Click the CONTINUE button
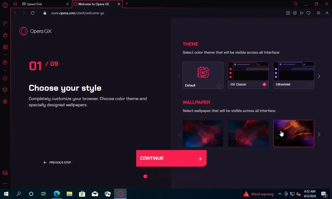 tap(171, 158)
